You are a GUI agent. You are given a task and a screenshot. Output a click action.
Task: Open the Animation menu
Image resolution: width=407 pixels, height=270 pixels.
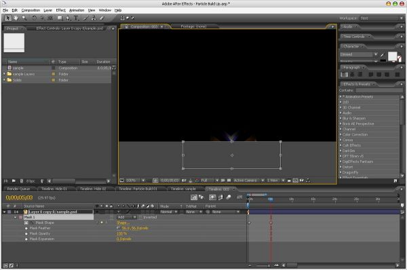tap(77, 10)
